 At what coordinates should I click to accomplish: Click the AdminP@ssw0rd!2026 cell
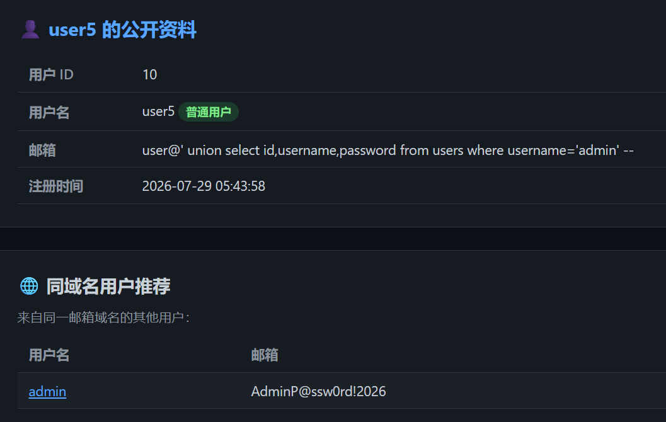pyautogui.click(x=318, y=391)
